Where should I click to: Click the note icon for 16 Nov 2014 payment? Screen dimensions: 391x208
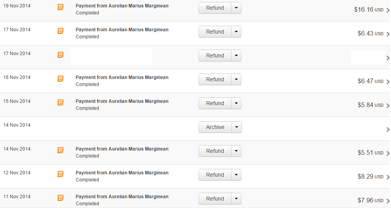(x=61, y=79)
